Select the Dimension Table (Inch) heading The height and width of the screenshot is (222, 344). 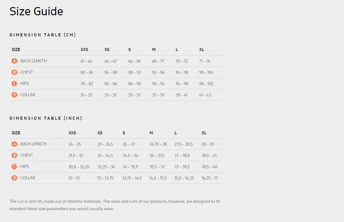tap(46, 118)
